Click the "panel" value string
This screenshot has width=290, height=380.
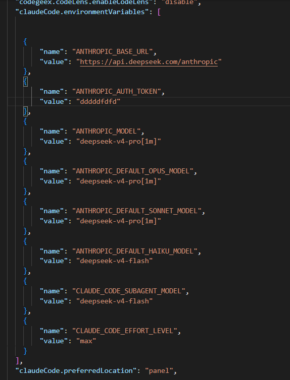click(159, 370)
